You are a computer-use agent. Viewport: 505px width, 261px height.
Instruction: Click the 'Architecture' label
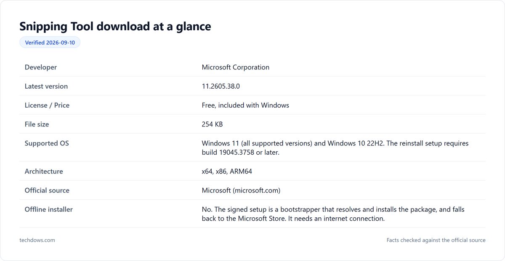44,171
